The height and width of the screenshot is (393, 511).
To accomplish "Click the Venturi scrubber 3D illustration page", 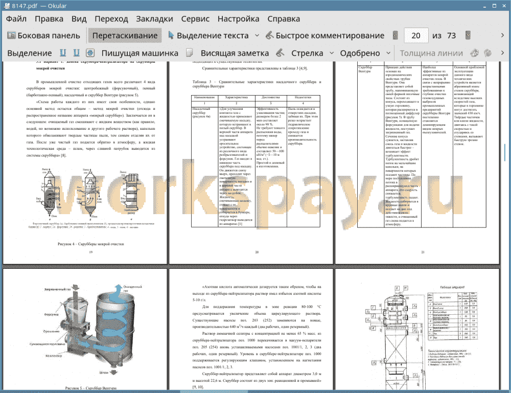I will point(85,330).
